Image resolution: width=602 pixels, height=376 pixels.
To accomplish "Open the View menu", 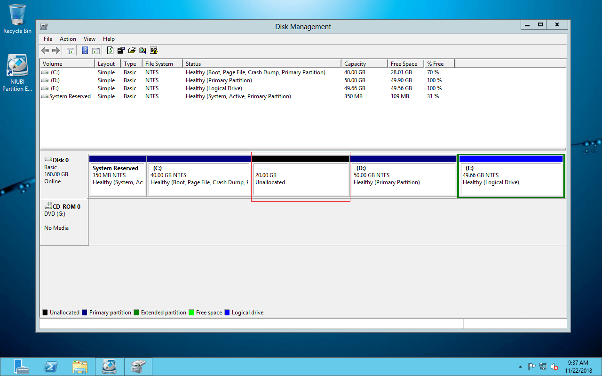I will [x=89, y=39].
